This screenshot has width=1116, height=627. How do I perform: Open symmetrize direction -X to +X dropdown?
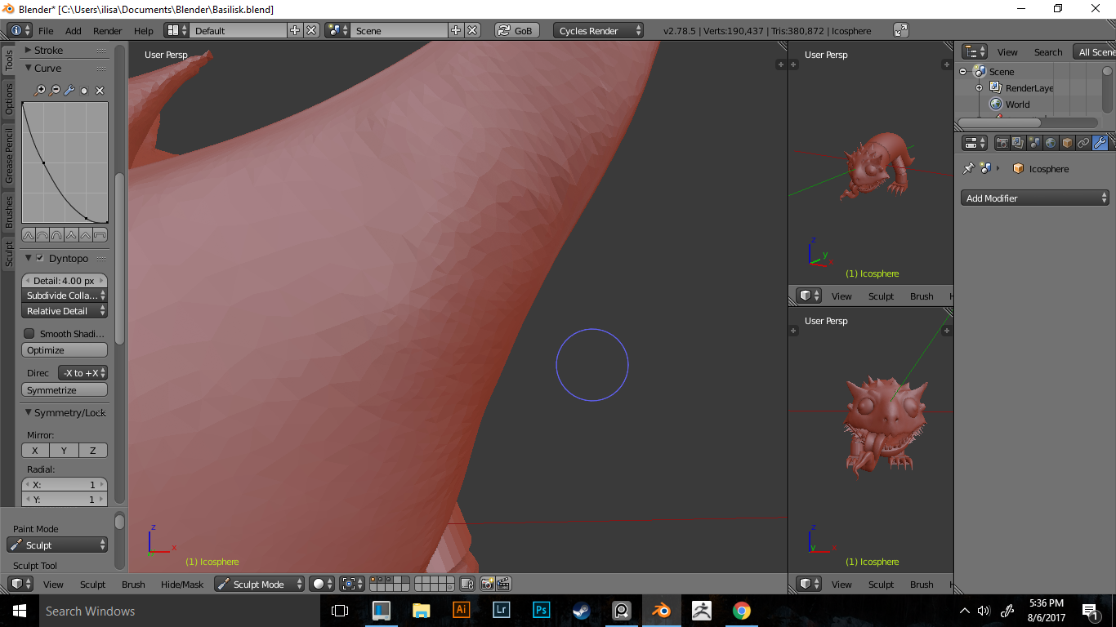click(83, 372)
